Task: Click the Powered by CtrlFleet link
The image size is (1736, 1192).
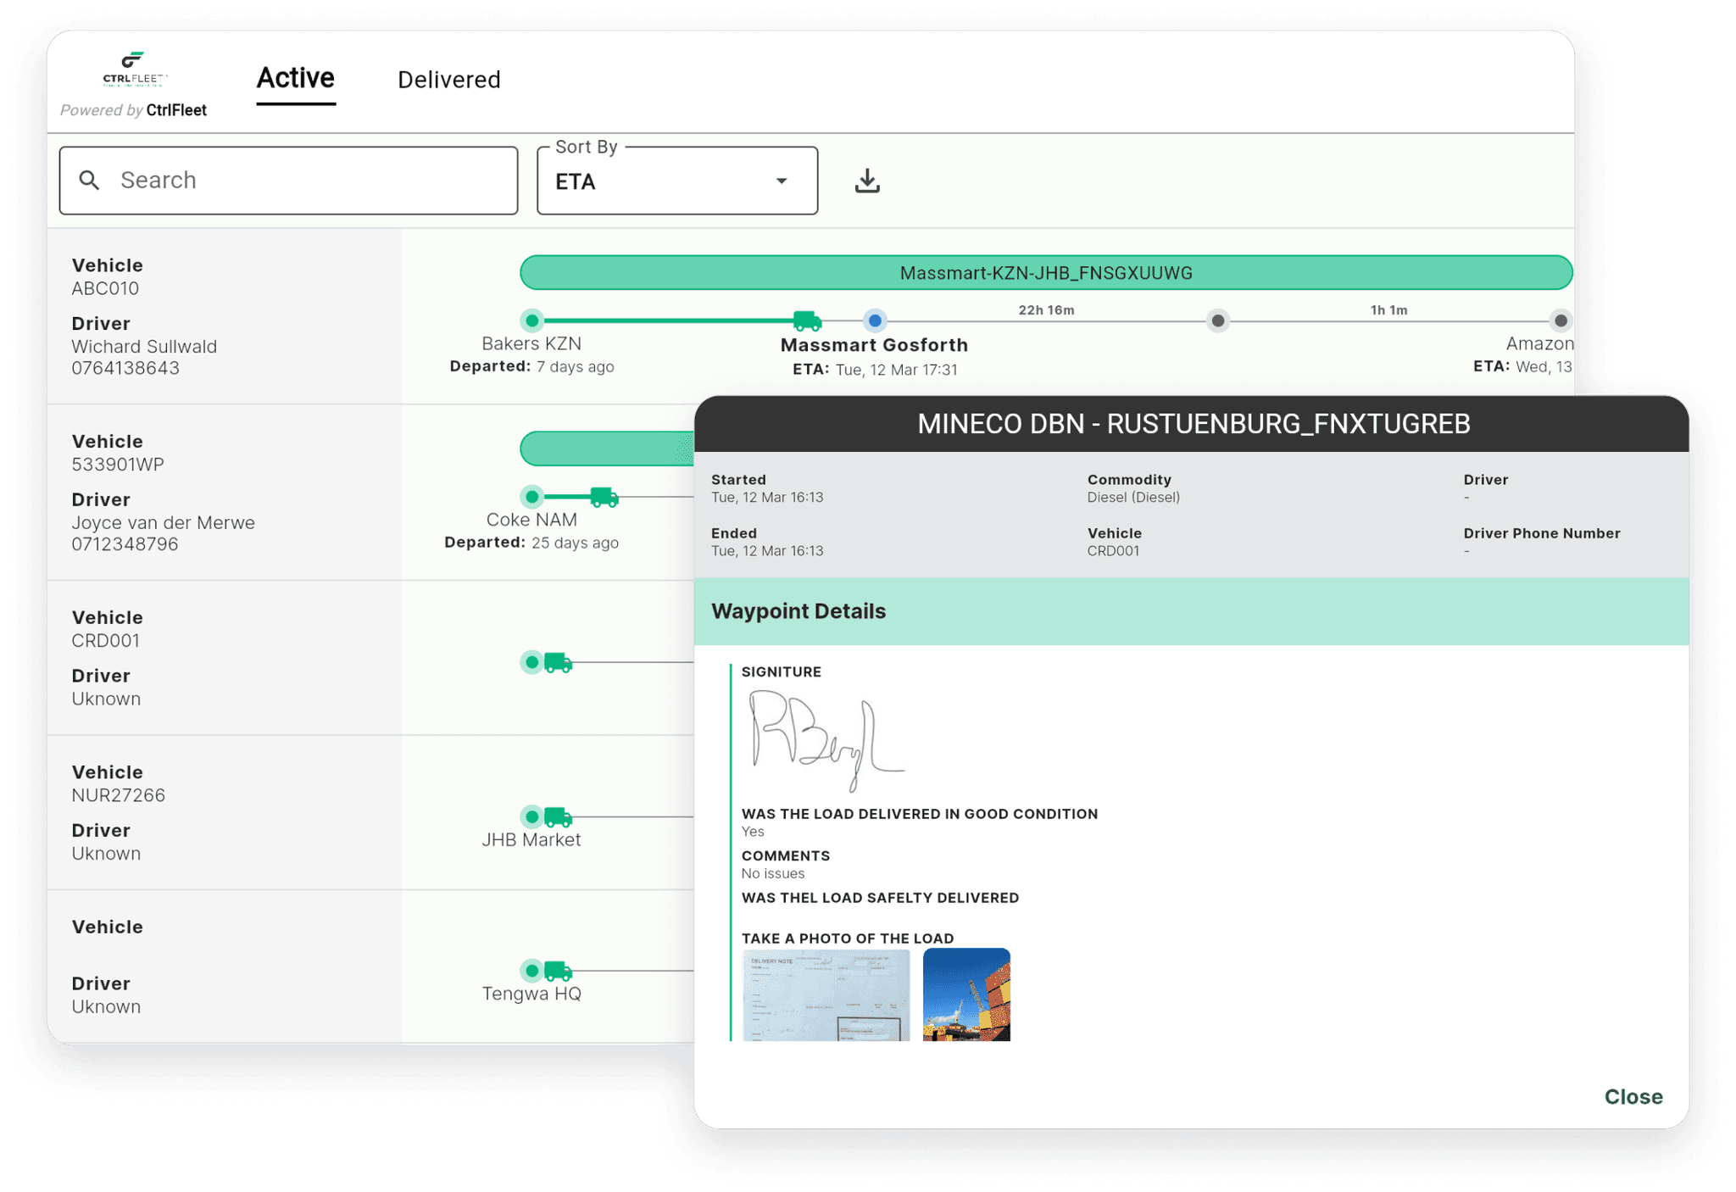Action: click(x=133, y=109)
